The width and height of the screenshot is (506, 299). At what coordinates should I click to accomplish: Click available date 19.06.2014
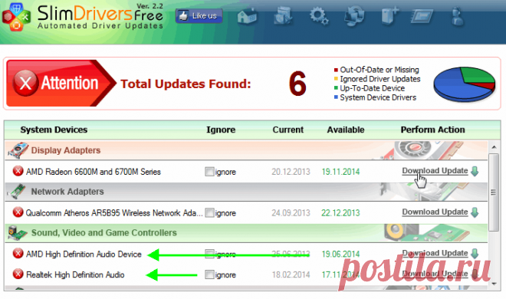point(340,255)
